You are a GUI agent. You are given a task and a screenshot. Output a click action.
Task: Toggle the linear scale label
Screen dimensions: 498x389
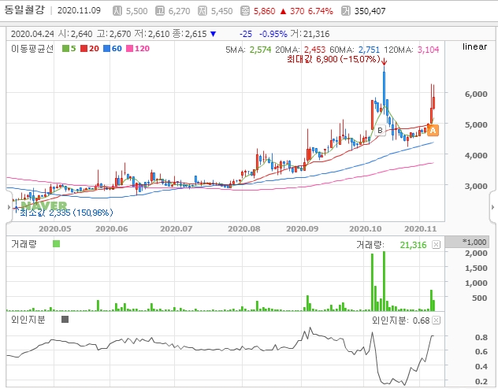(474, 46)
